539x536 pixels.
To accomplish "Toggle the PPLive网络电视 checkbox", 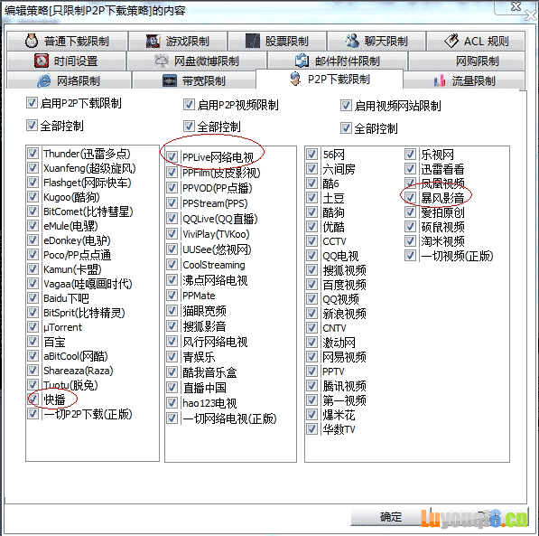I will pyautogui.click(x=172, y=156).
